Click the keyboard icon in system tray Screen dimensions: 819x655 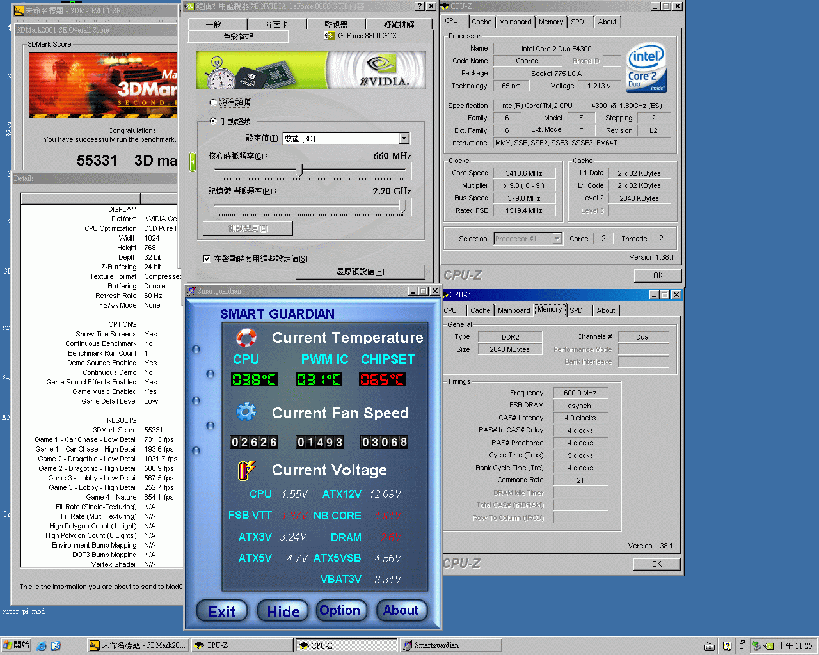point(709,646)
